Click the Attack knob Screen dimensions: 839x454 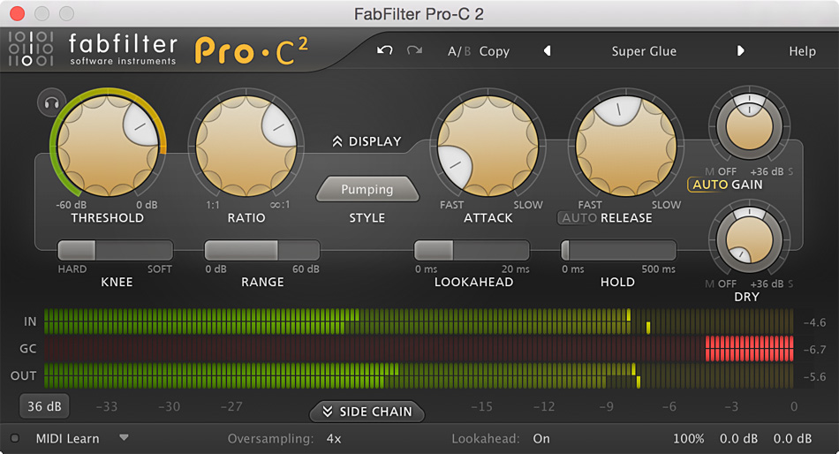[488, 145]
